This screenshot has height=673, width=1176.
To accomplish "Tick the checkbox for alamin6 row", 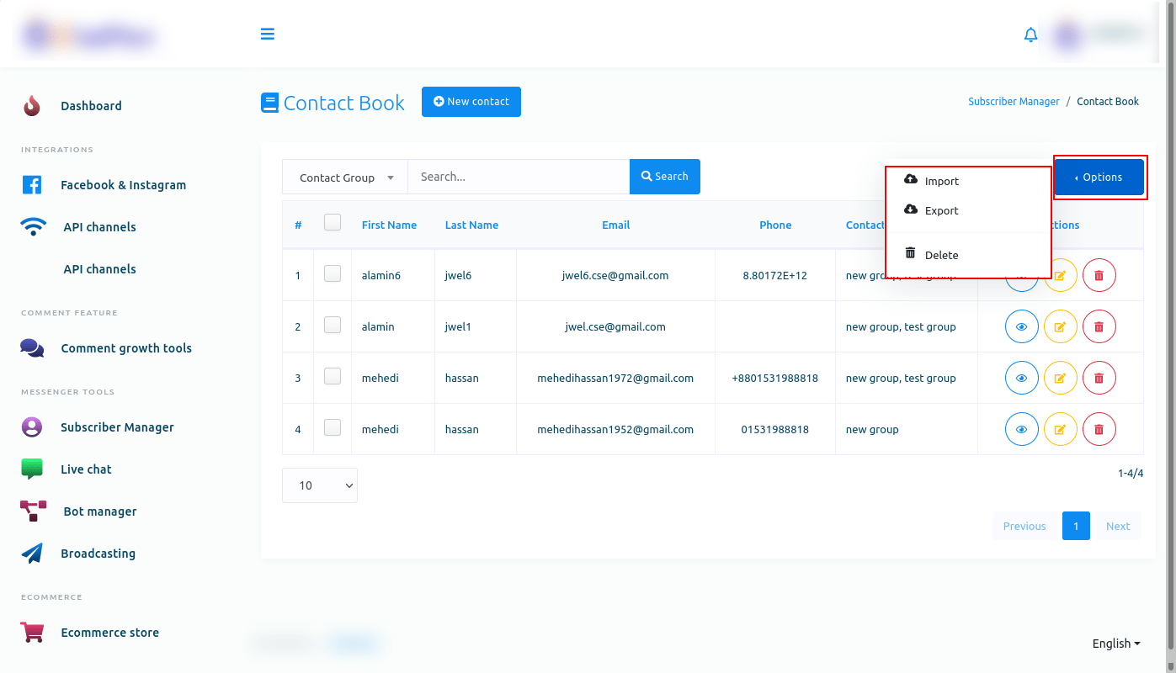I will [333, 273].
